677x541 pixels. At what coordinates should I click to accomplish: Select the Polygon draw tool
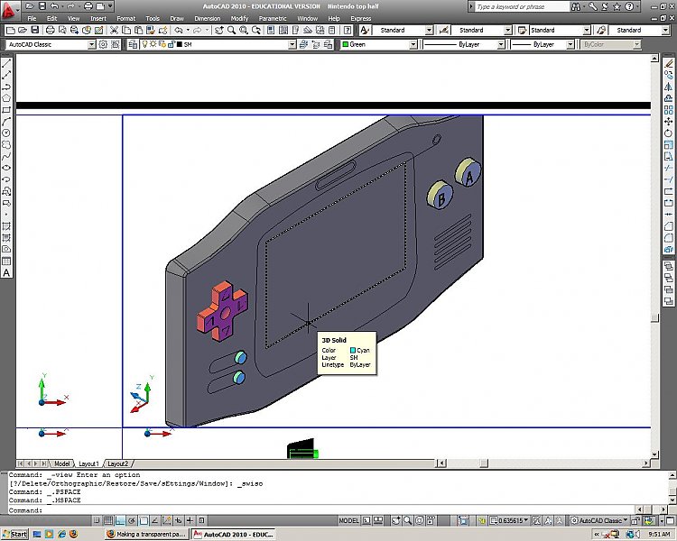6,98
